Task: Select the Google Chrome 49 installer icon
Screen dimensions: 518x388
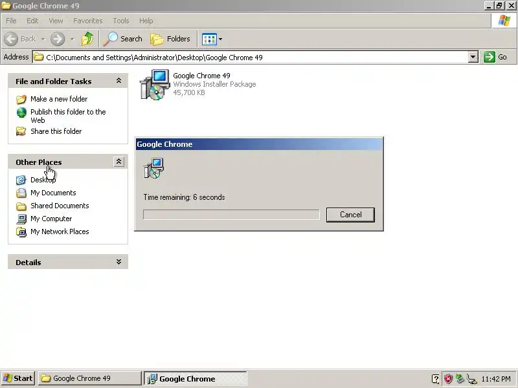Action: 154,85
